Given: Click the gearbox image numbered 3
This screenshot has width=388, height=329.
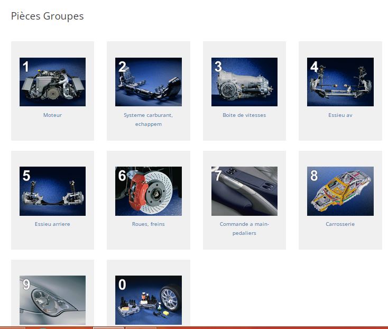Looking at the screenshot, I should [244, 82].
